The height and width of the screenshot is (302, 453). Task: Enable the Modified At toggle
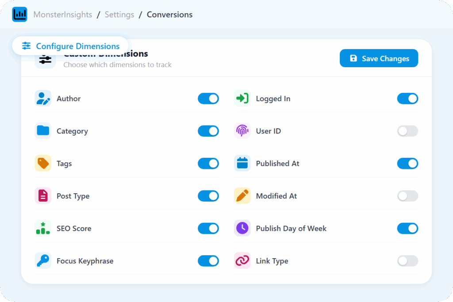(x=407, y=196)
